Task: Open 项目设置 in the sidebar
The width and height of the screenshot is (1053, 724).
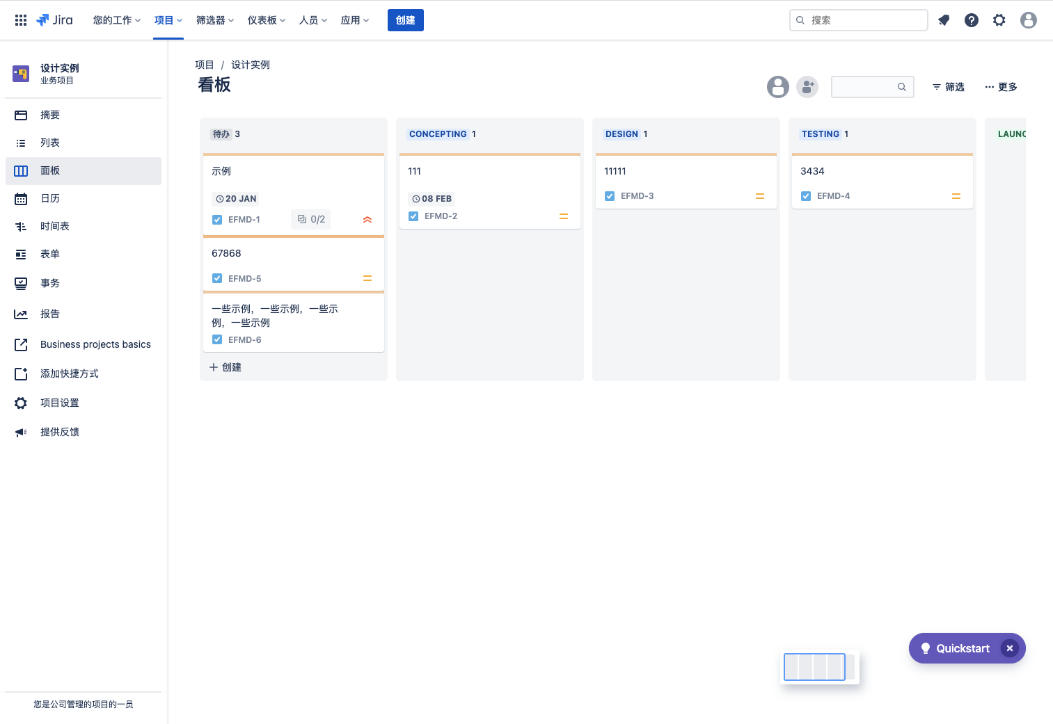Action: (x=84, y=403)
